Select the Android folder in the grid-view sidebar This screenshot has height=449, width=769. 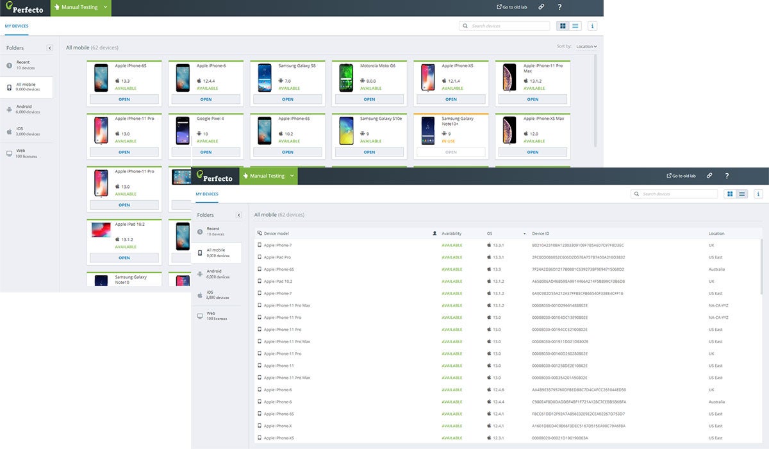26,109
